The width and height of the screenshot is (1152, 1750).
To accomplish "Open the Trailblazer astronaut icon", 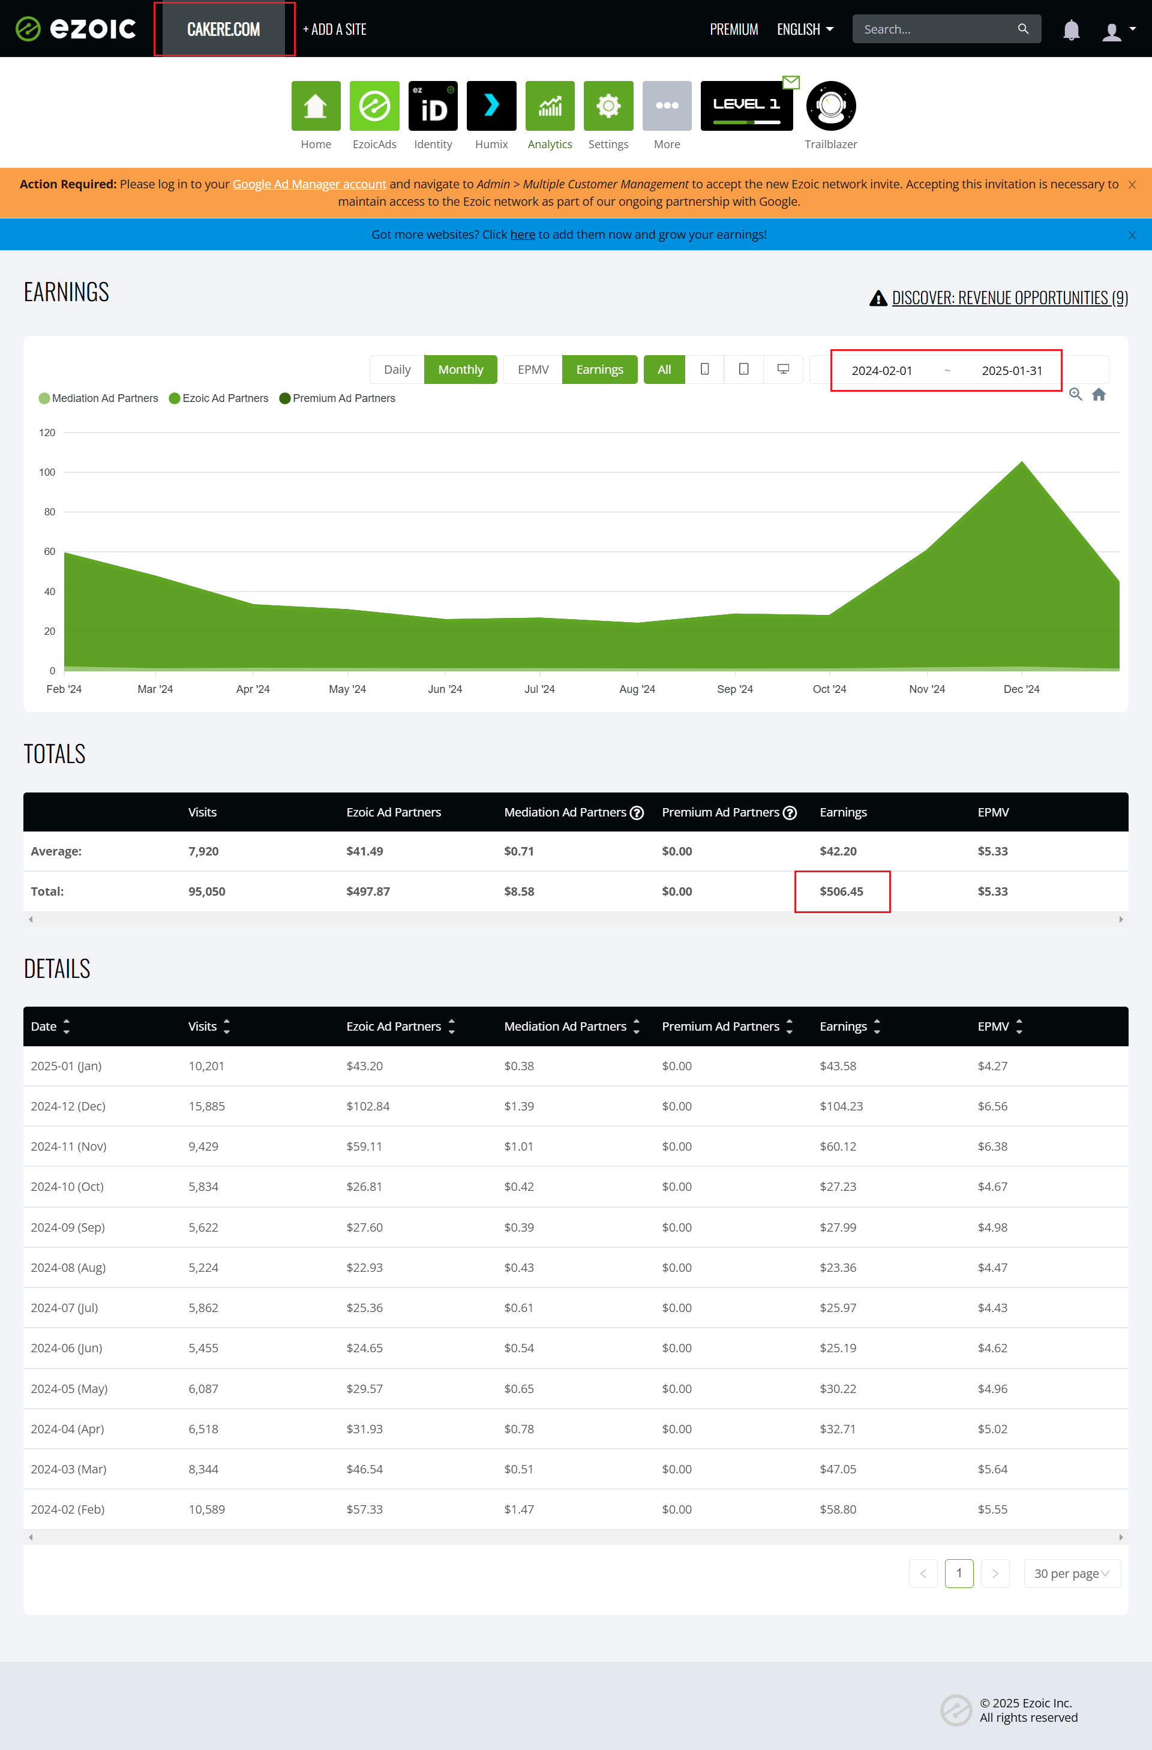I will (831, 106).
